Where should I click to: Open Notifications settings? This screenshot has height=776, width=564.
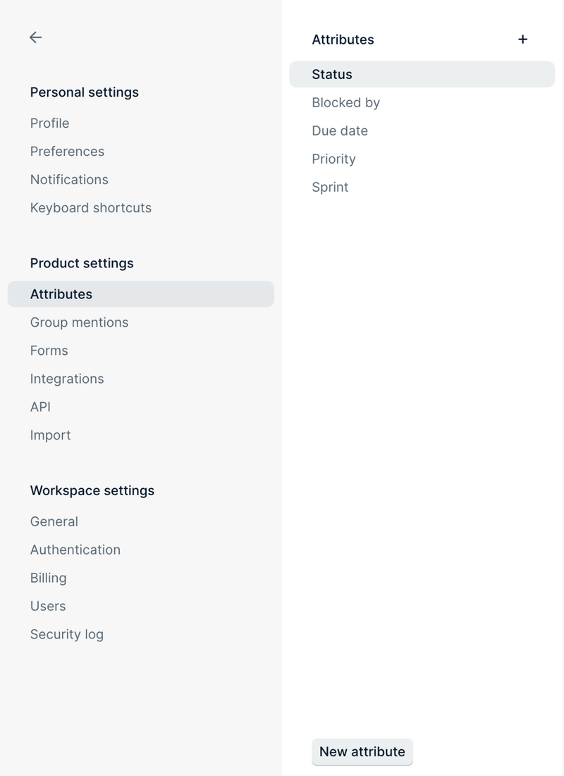pyautogui.click(x=69, y=179)
